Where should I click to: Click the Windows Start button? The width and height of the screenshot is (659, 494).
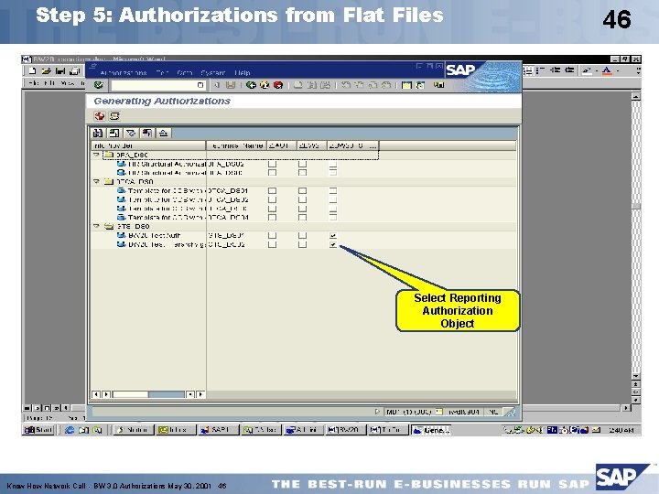[38, 430]
